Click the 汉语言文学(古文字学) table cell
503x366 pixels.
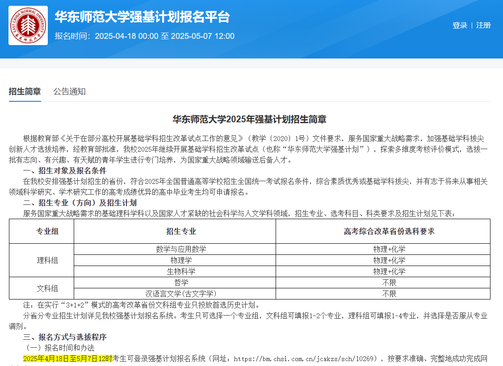pos(175,294)
